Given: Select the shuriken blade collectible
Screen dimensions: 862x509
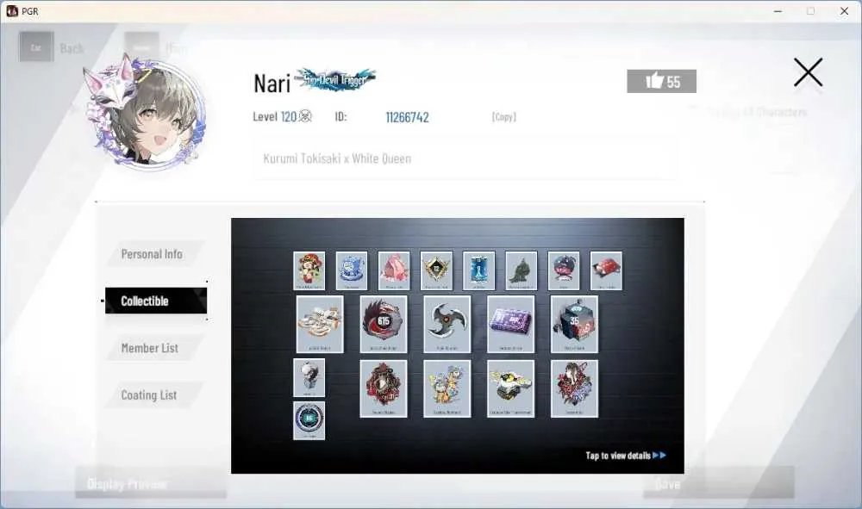Looking at the screenshot, I should coord(447,324).
